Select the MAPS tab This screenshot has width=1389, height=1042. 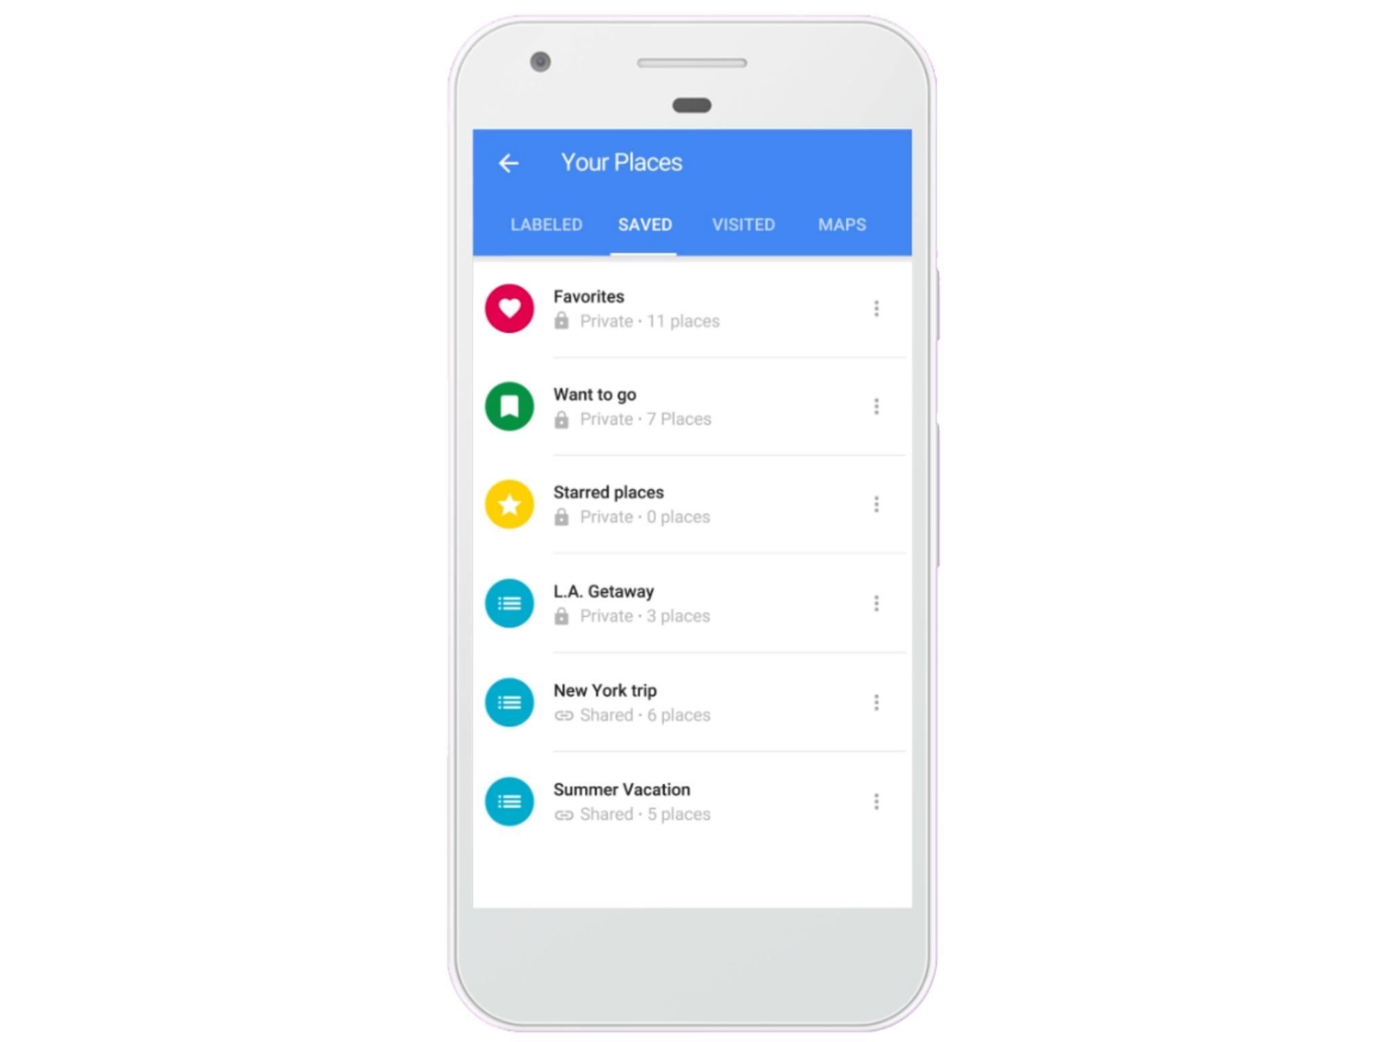pos(842,225)
